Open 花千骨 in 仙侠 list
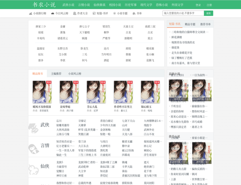This screenshot has width=241, height=185. click(x=148, y=171)
